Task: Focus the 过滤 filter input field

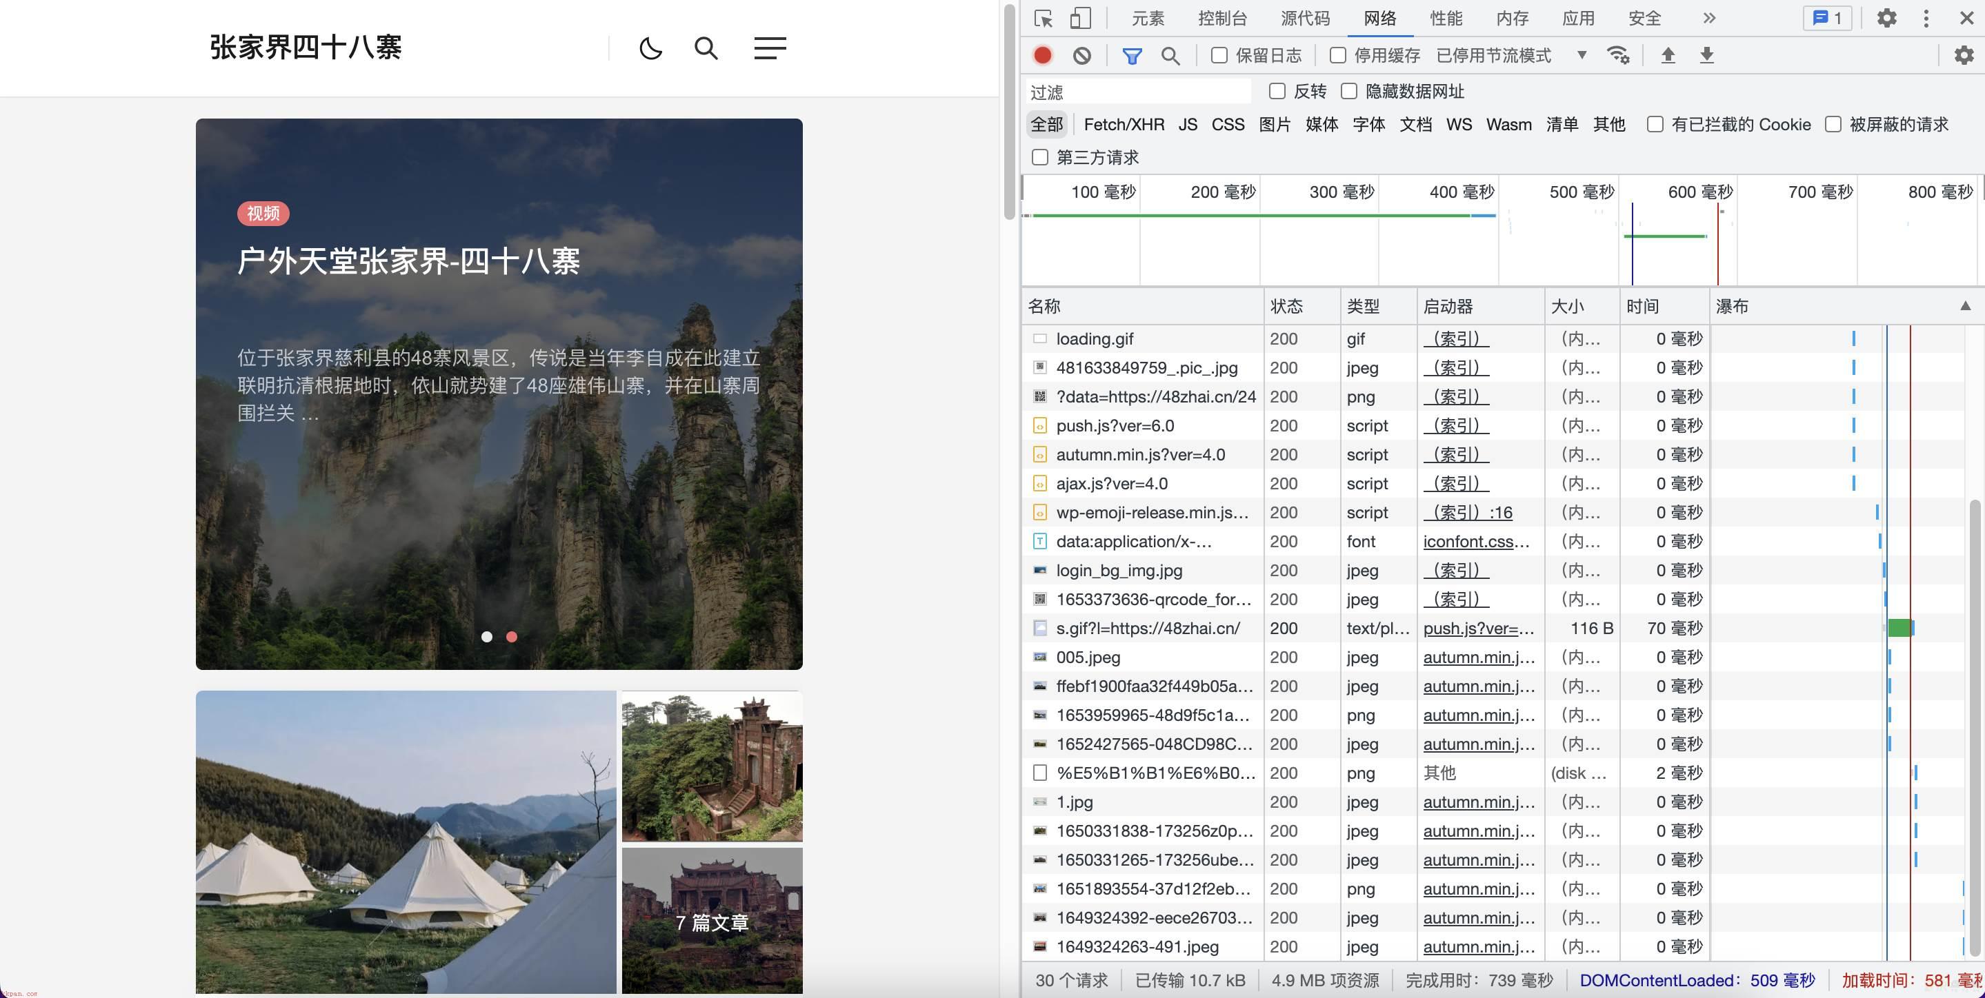Action: 1139,92
